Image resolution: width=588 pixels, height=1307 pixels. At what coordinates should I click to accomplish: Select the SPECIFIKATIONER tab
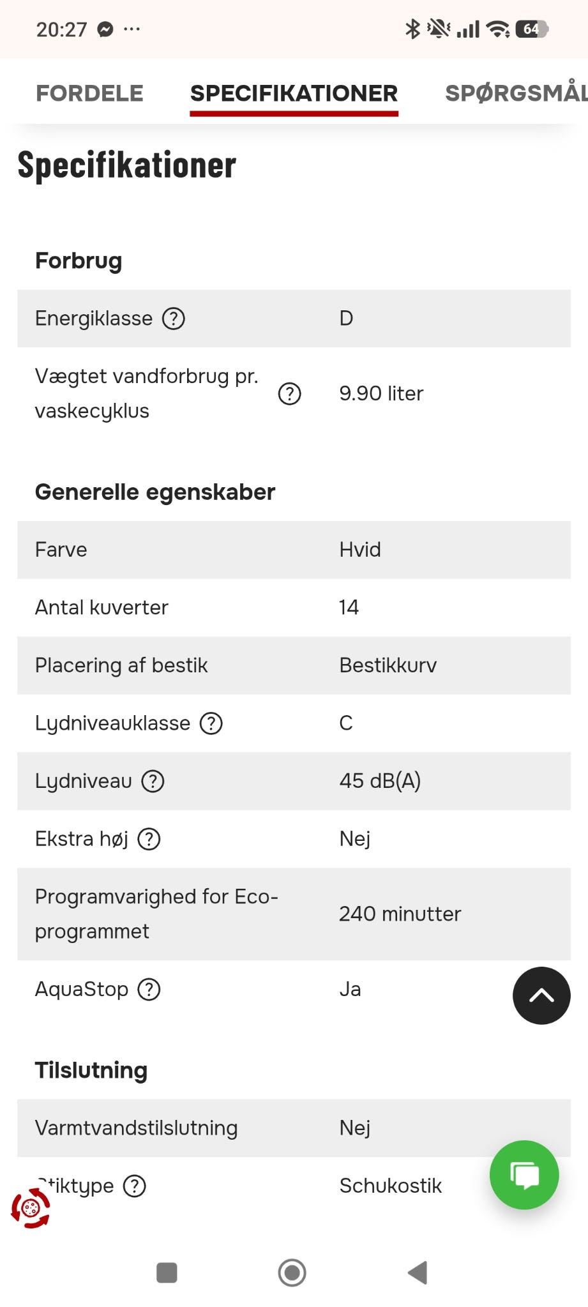294,93
